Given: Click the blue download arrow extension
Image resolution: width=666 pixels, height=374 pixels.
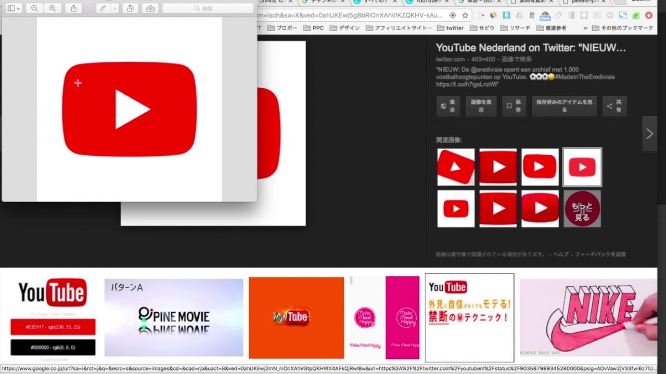Looking at the screenshot, I should tap(506, 16).
